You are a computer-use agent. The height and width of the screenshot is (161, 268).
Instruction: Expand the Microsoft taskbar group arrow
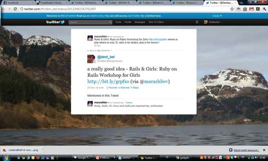point(114,158)
